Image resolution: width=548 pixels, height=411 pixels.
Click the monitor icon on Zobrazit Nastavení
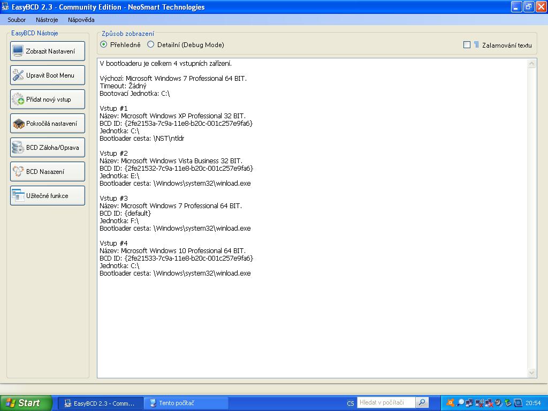(18, 51)
